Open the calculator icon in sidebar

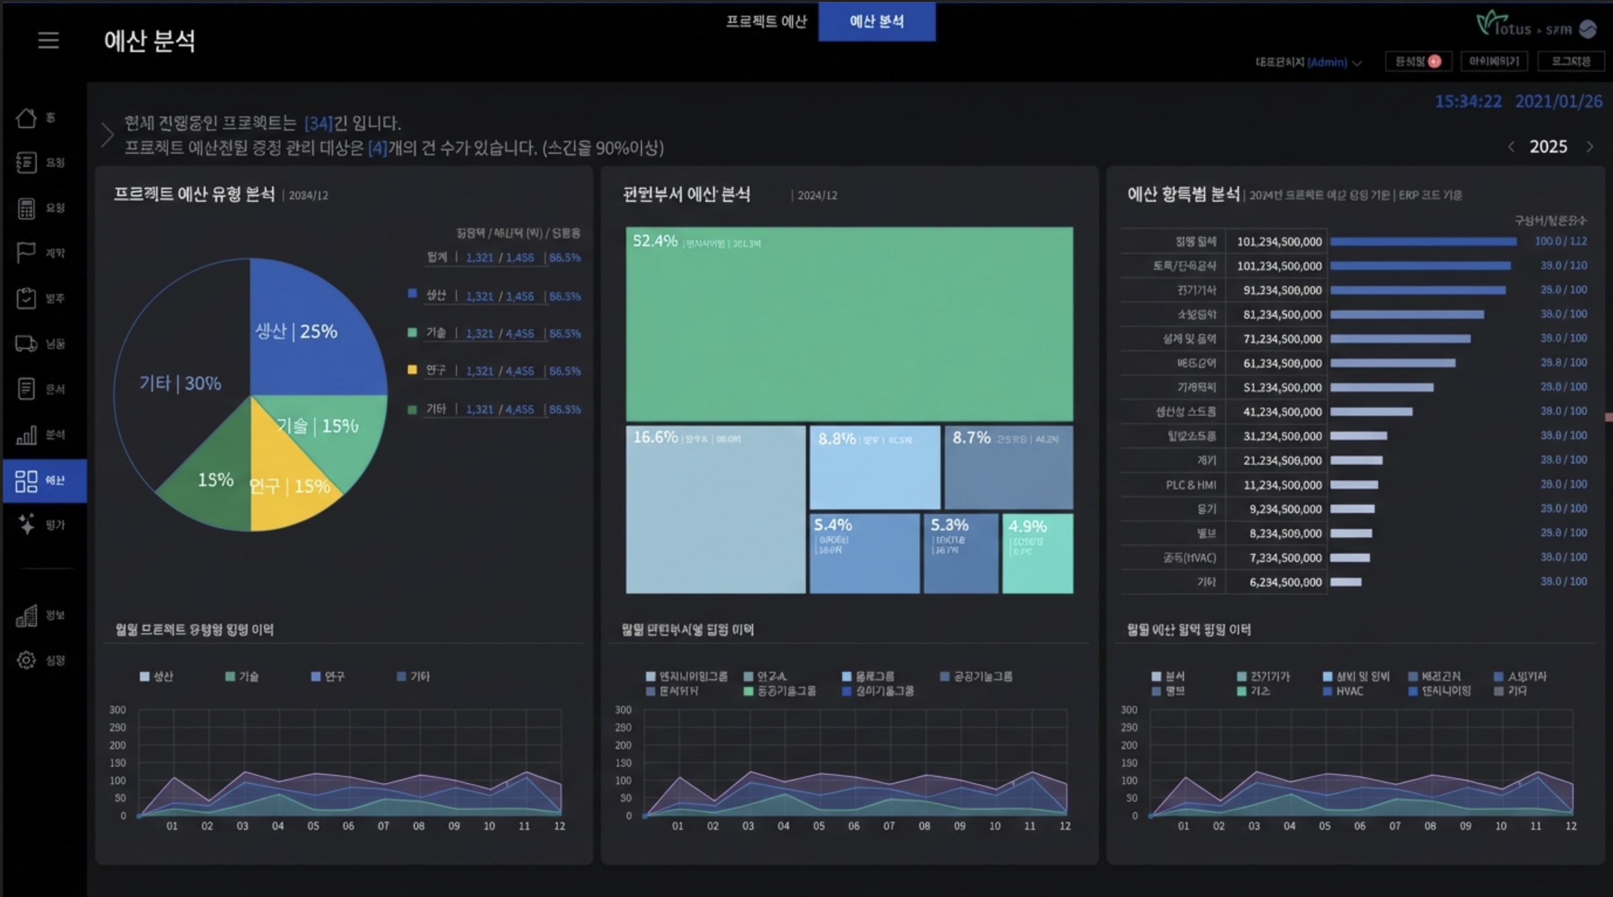tap(26, 208)
